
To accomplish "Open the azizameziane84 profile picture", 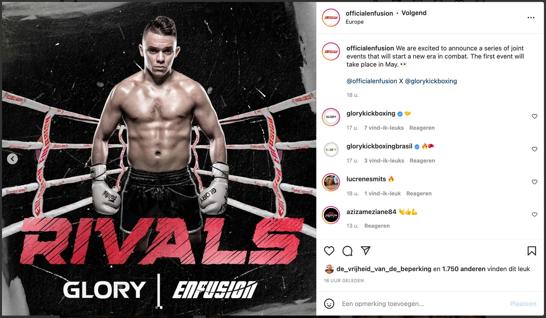I will [331, 215].
